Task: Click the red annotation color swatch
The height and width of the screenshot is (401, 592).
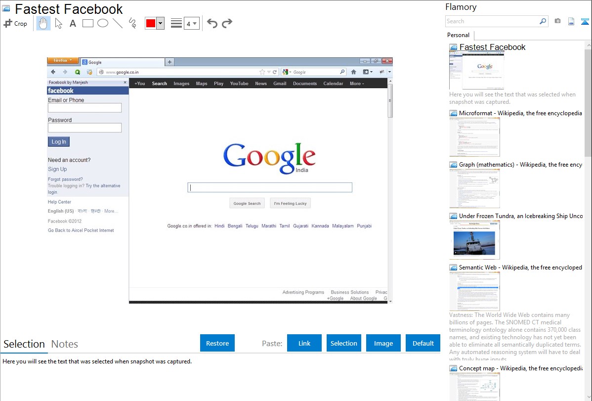Action: click(x=151, y=23)
